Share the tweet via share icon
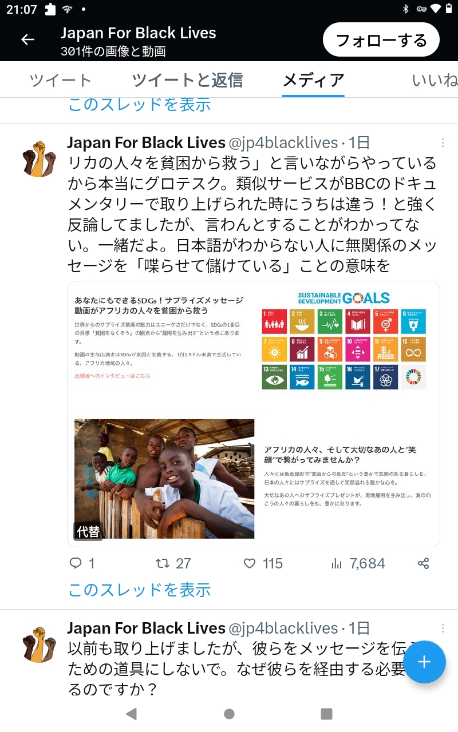The height and width of the screenshot is (732, 458). [x=423, y=563]
